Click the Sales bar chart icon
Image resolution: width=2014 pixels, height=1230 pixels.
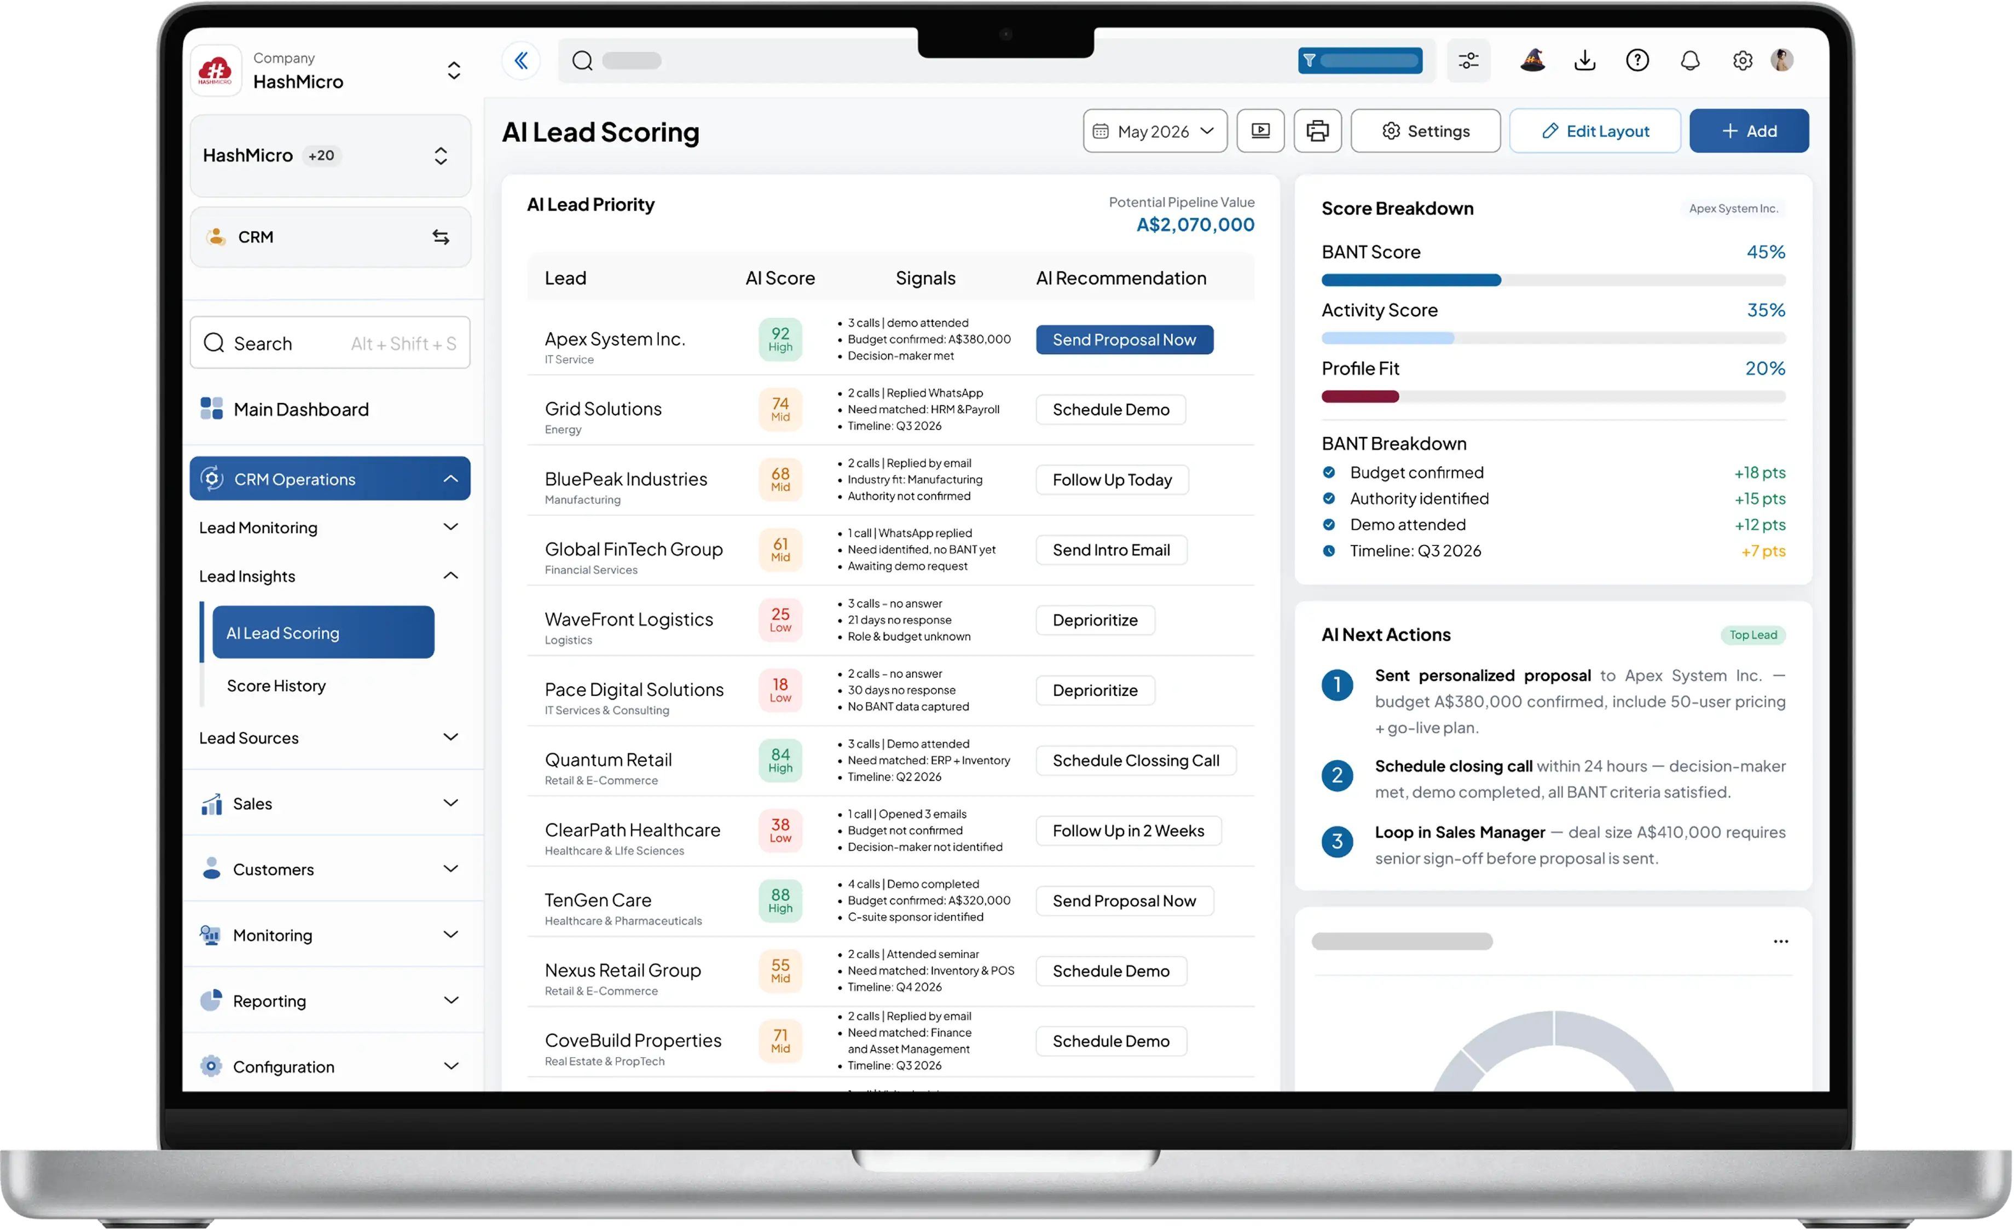[x=212, y=804]
